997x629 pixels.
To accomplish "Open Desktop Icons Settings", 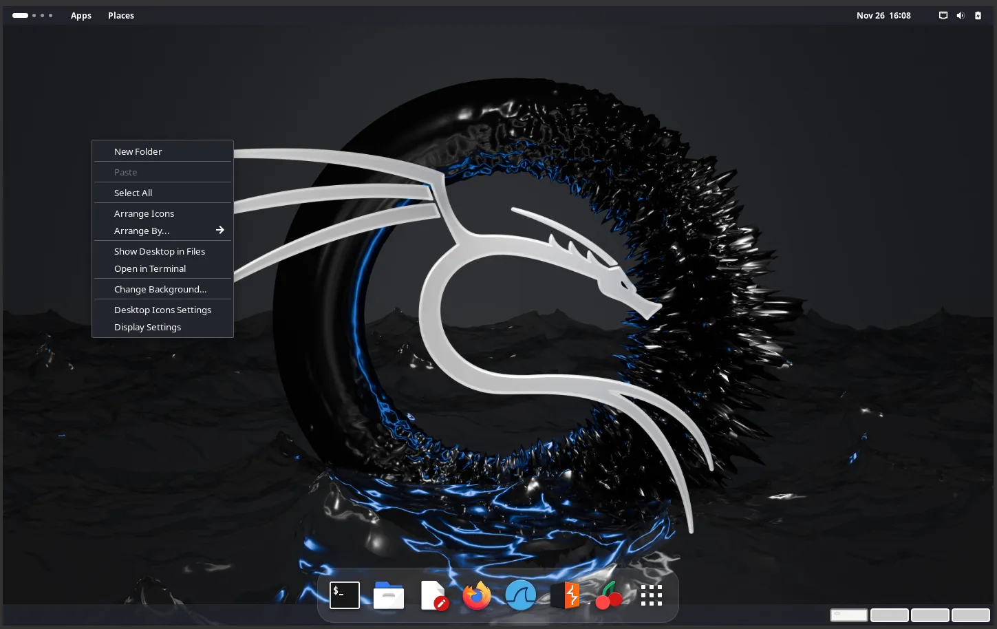I will (x=163, y=310).
